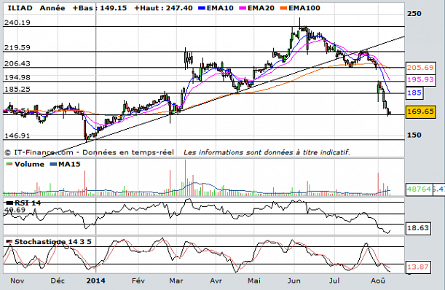
Task: Click the Volume legend icon
Action: click(x=9, y=164)
